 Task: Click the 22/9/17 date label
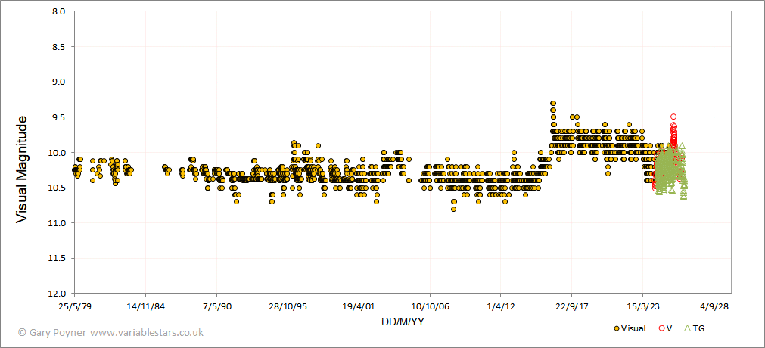(x=572, y=307)
